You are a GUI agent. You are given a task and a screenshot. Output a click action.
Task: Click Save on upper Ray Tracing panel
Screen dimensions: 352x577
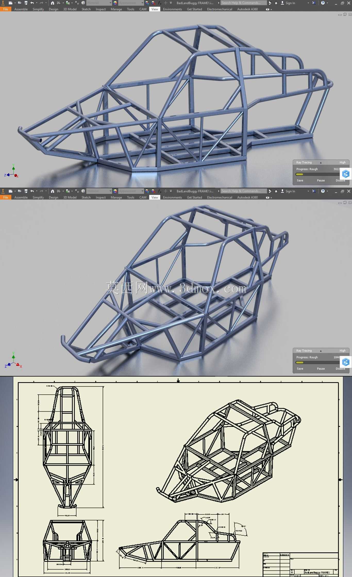(x=300, y=180)
